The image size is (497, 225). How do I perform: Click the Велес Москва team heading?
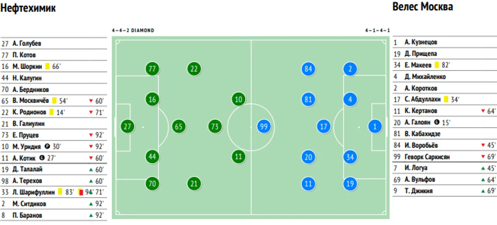(x=422, y=6)
